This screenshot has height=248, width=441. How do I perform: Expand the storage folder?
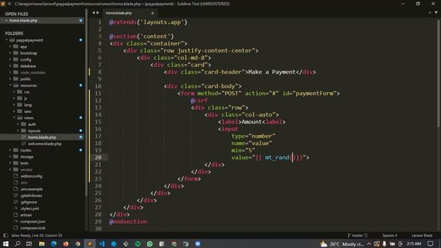click(x=10, y=156)
